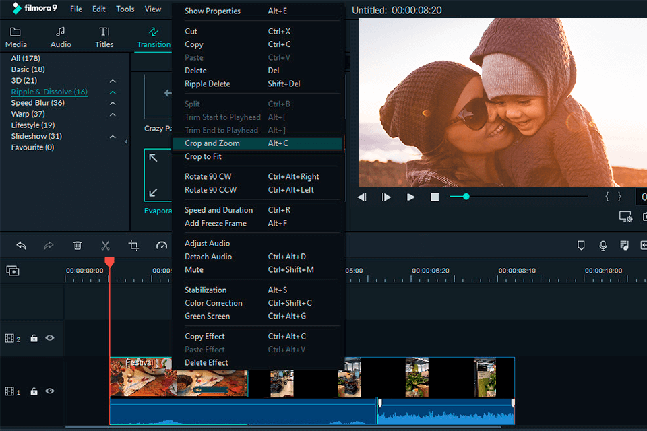Select the Festival clip on the timeline
The image size is (647, 431).
point(142,377)
